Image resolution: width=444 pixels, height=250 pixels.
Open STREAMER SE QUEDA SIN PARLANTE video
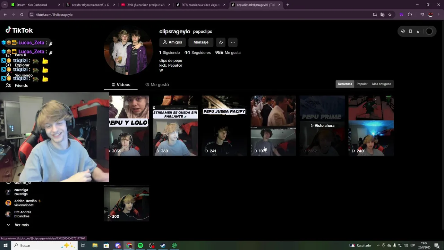pyautogui.click(x=175, y=126)
